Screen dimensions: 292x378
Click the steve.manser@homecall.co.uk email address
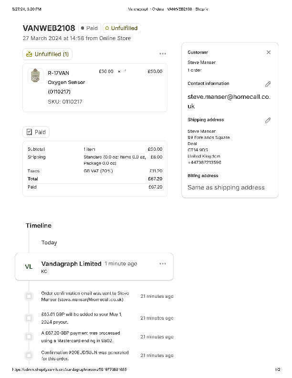[229, 101]
